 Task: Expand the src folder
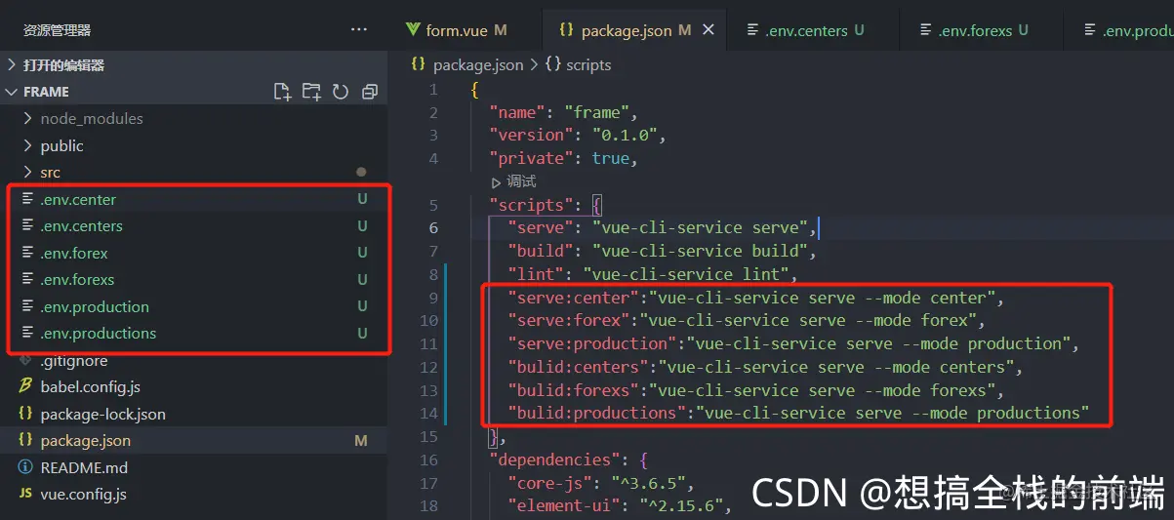pos(27,172)
